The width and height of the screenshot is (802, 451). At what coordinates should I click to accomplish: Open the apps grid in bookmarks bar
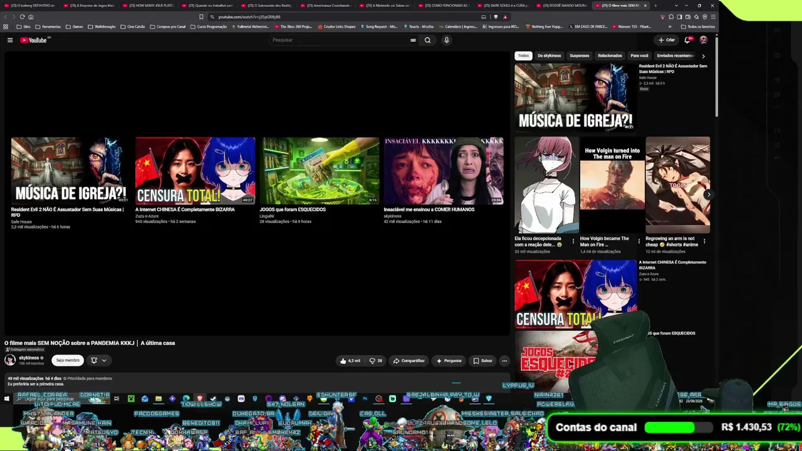click(6, 27)
